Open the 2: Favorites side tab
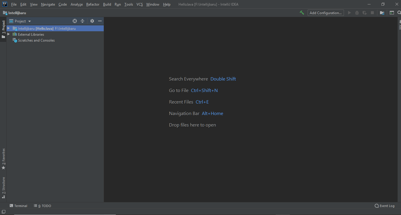 [3, 159]
